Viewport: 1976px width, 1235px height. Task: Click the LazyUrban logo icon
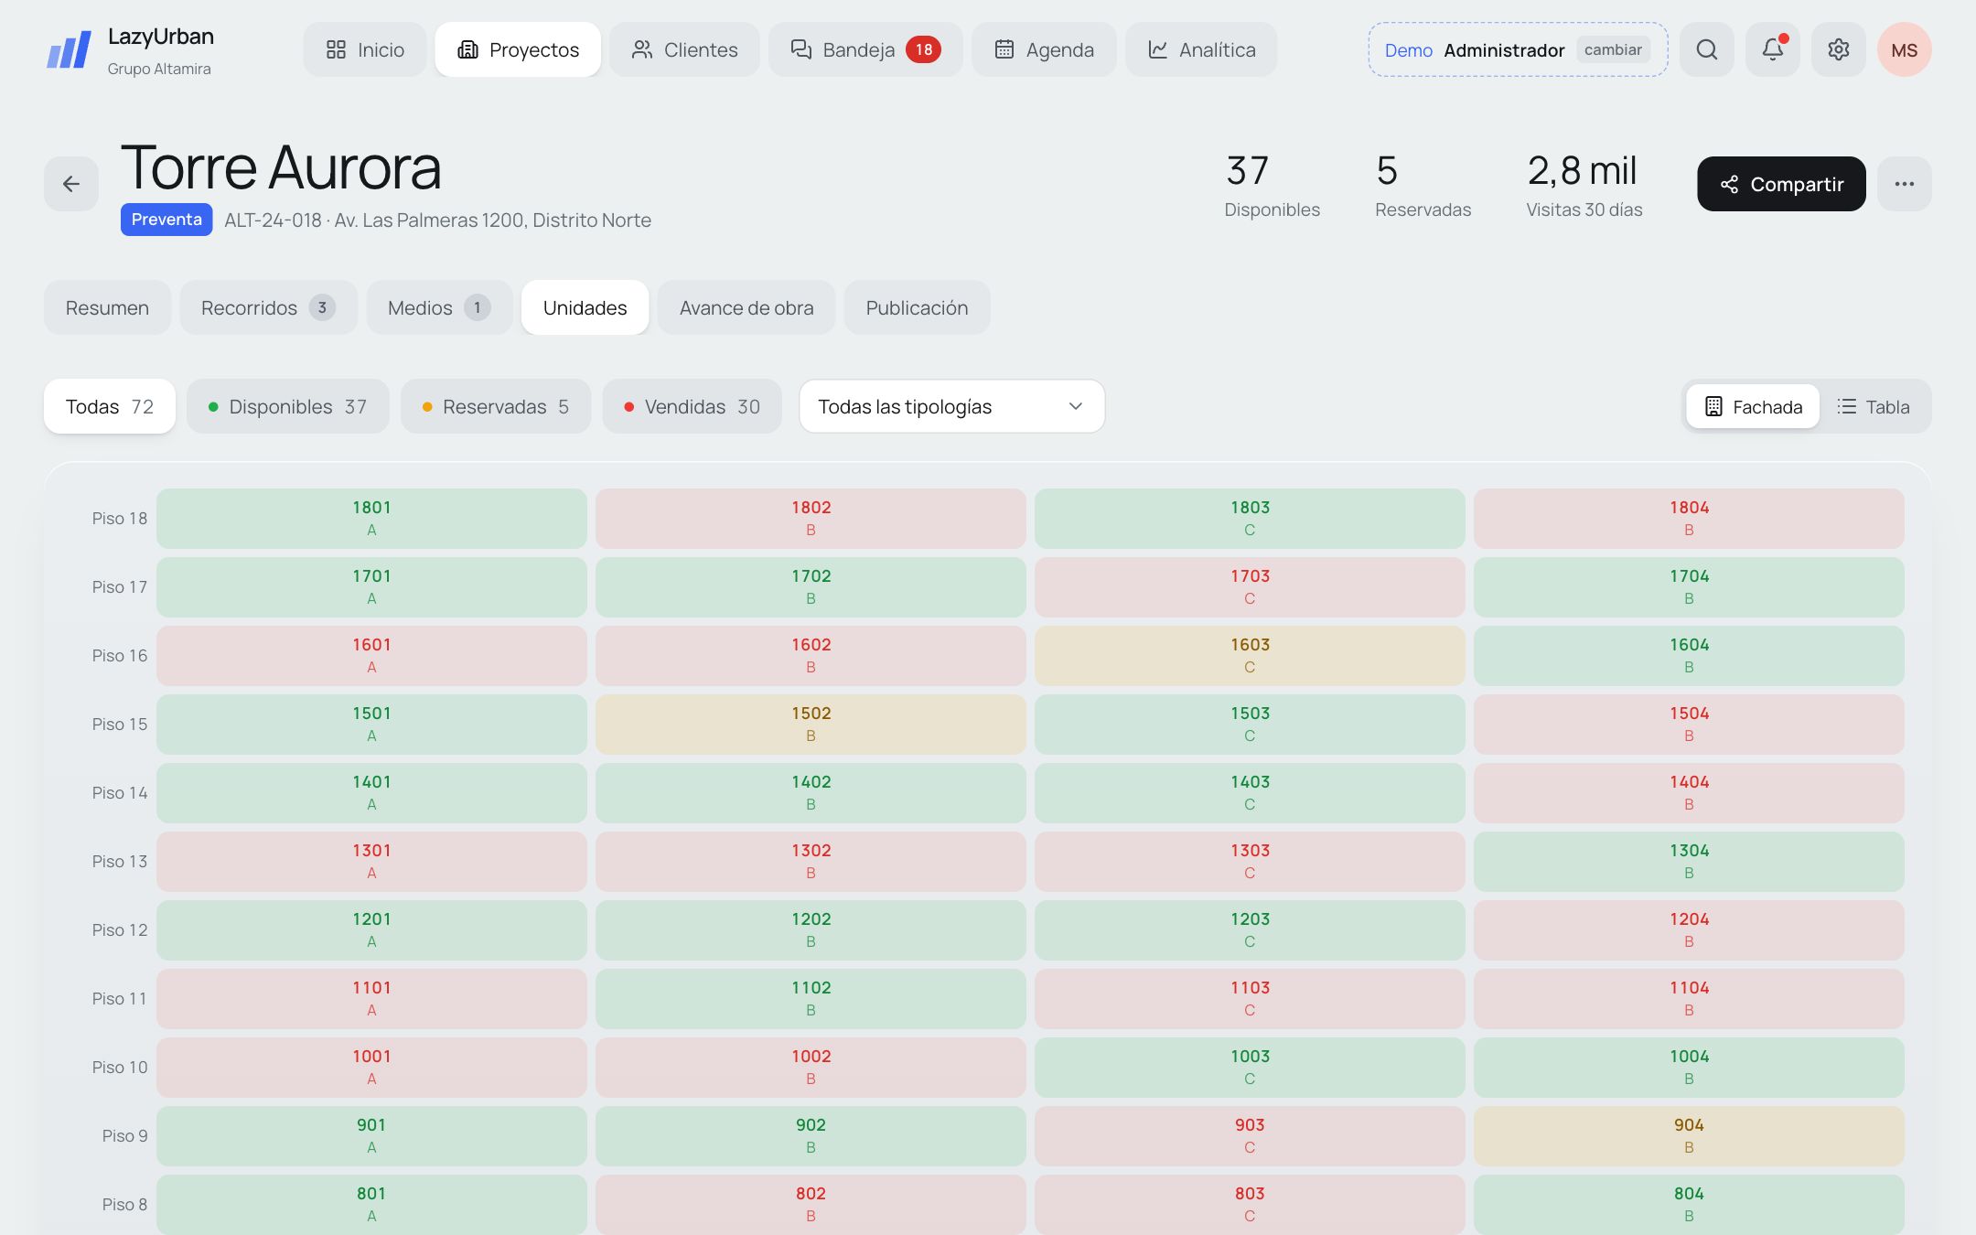tap(70, 49)
